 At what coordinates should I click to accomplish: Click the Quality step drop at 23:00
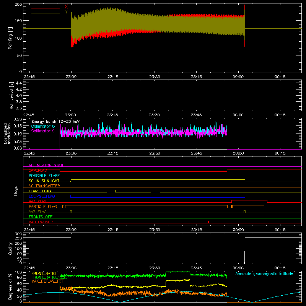(x=71, y=251)
